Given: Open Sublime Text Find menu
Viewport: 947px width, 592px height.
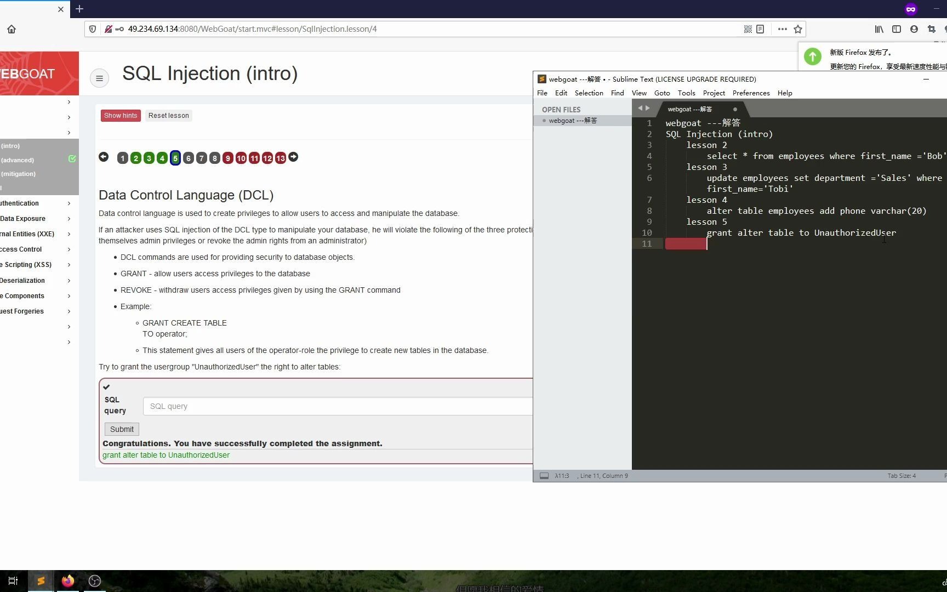Looking at the screenshot, I should click(x=618, y=93).
